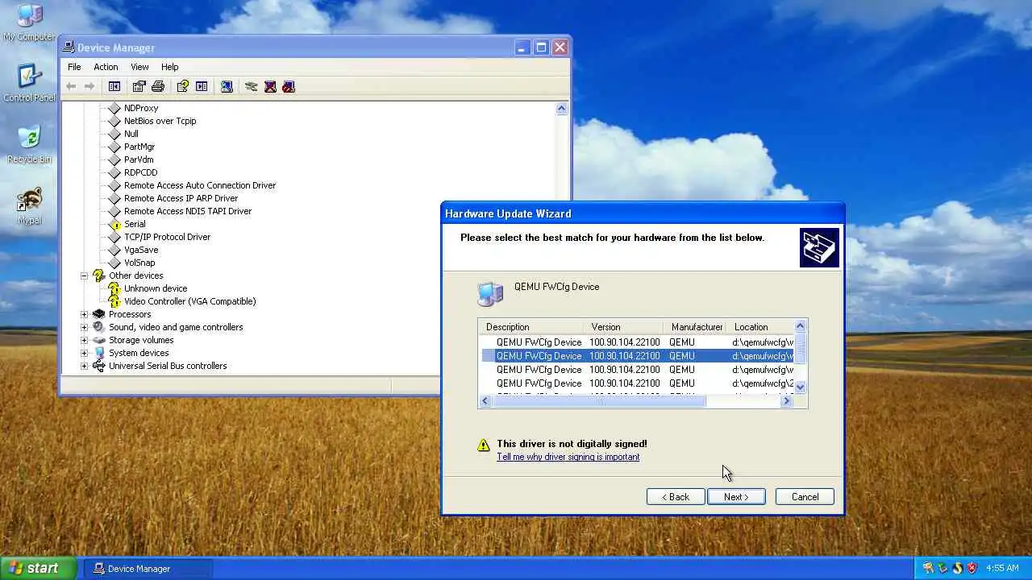Open the File menu
The height and width of the screenshot is (580, 1032).
[74, 67]
